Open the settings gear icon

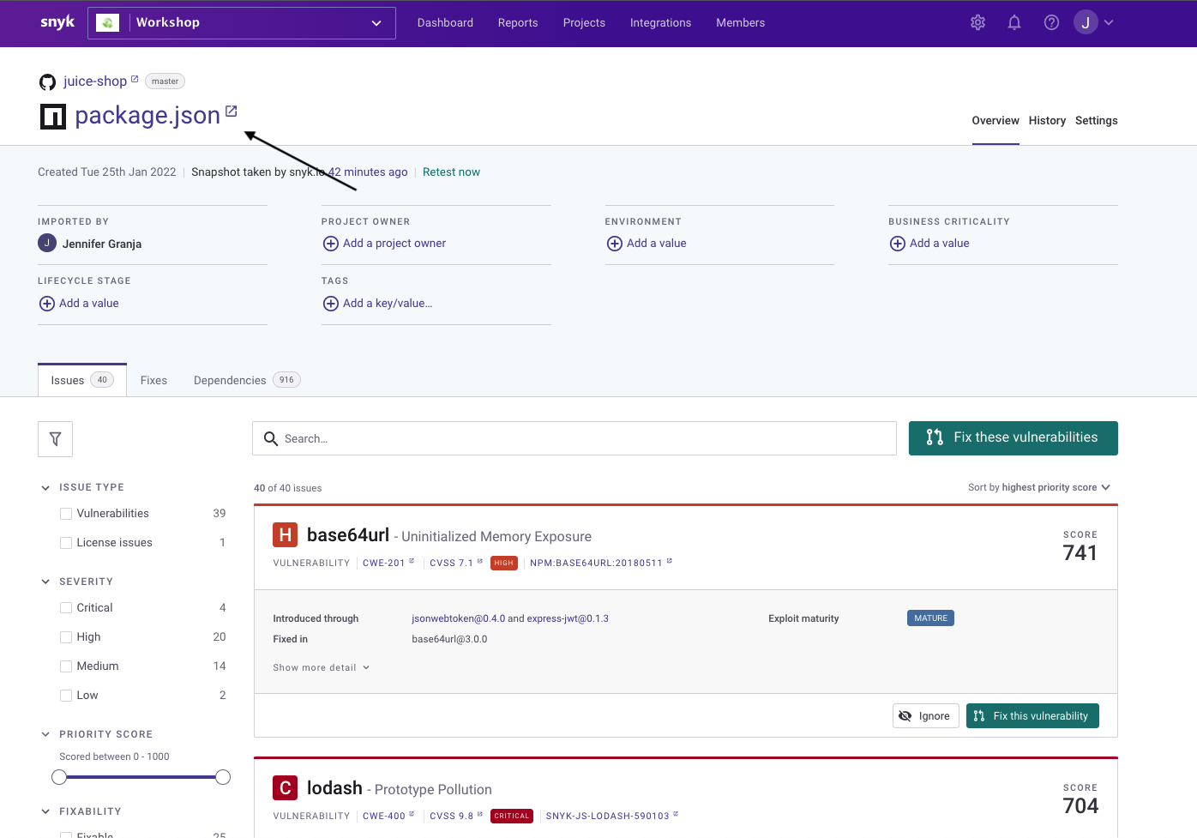[x=977, y=23]
